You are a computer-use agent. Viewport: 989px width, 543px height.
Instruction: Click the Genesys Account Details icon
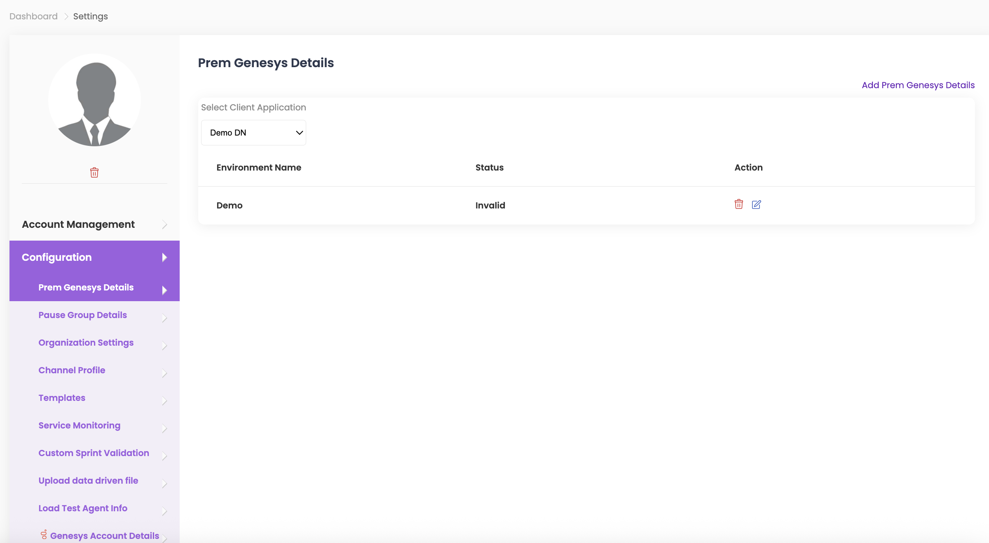point(44,535)
